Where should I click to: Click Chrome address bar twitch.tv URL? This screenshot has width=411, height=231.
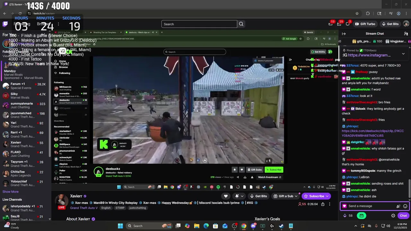pyautogui.click(x=44, y=13)
